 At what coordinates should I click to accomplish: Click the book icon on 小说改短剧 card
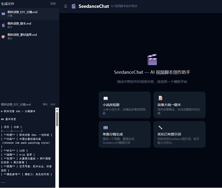coord(106,98)
